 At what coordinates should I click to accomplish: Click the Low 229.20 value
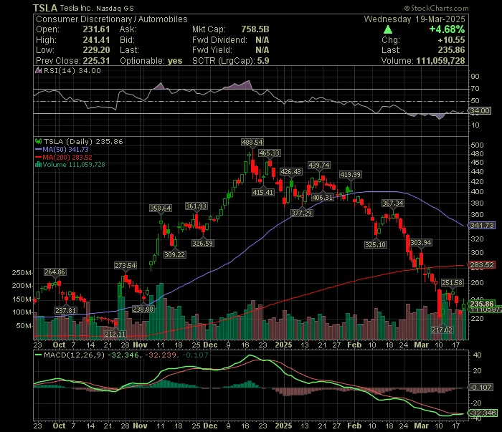coord(96,50)
